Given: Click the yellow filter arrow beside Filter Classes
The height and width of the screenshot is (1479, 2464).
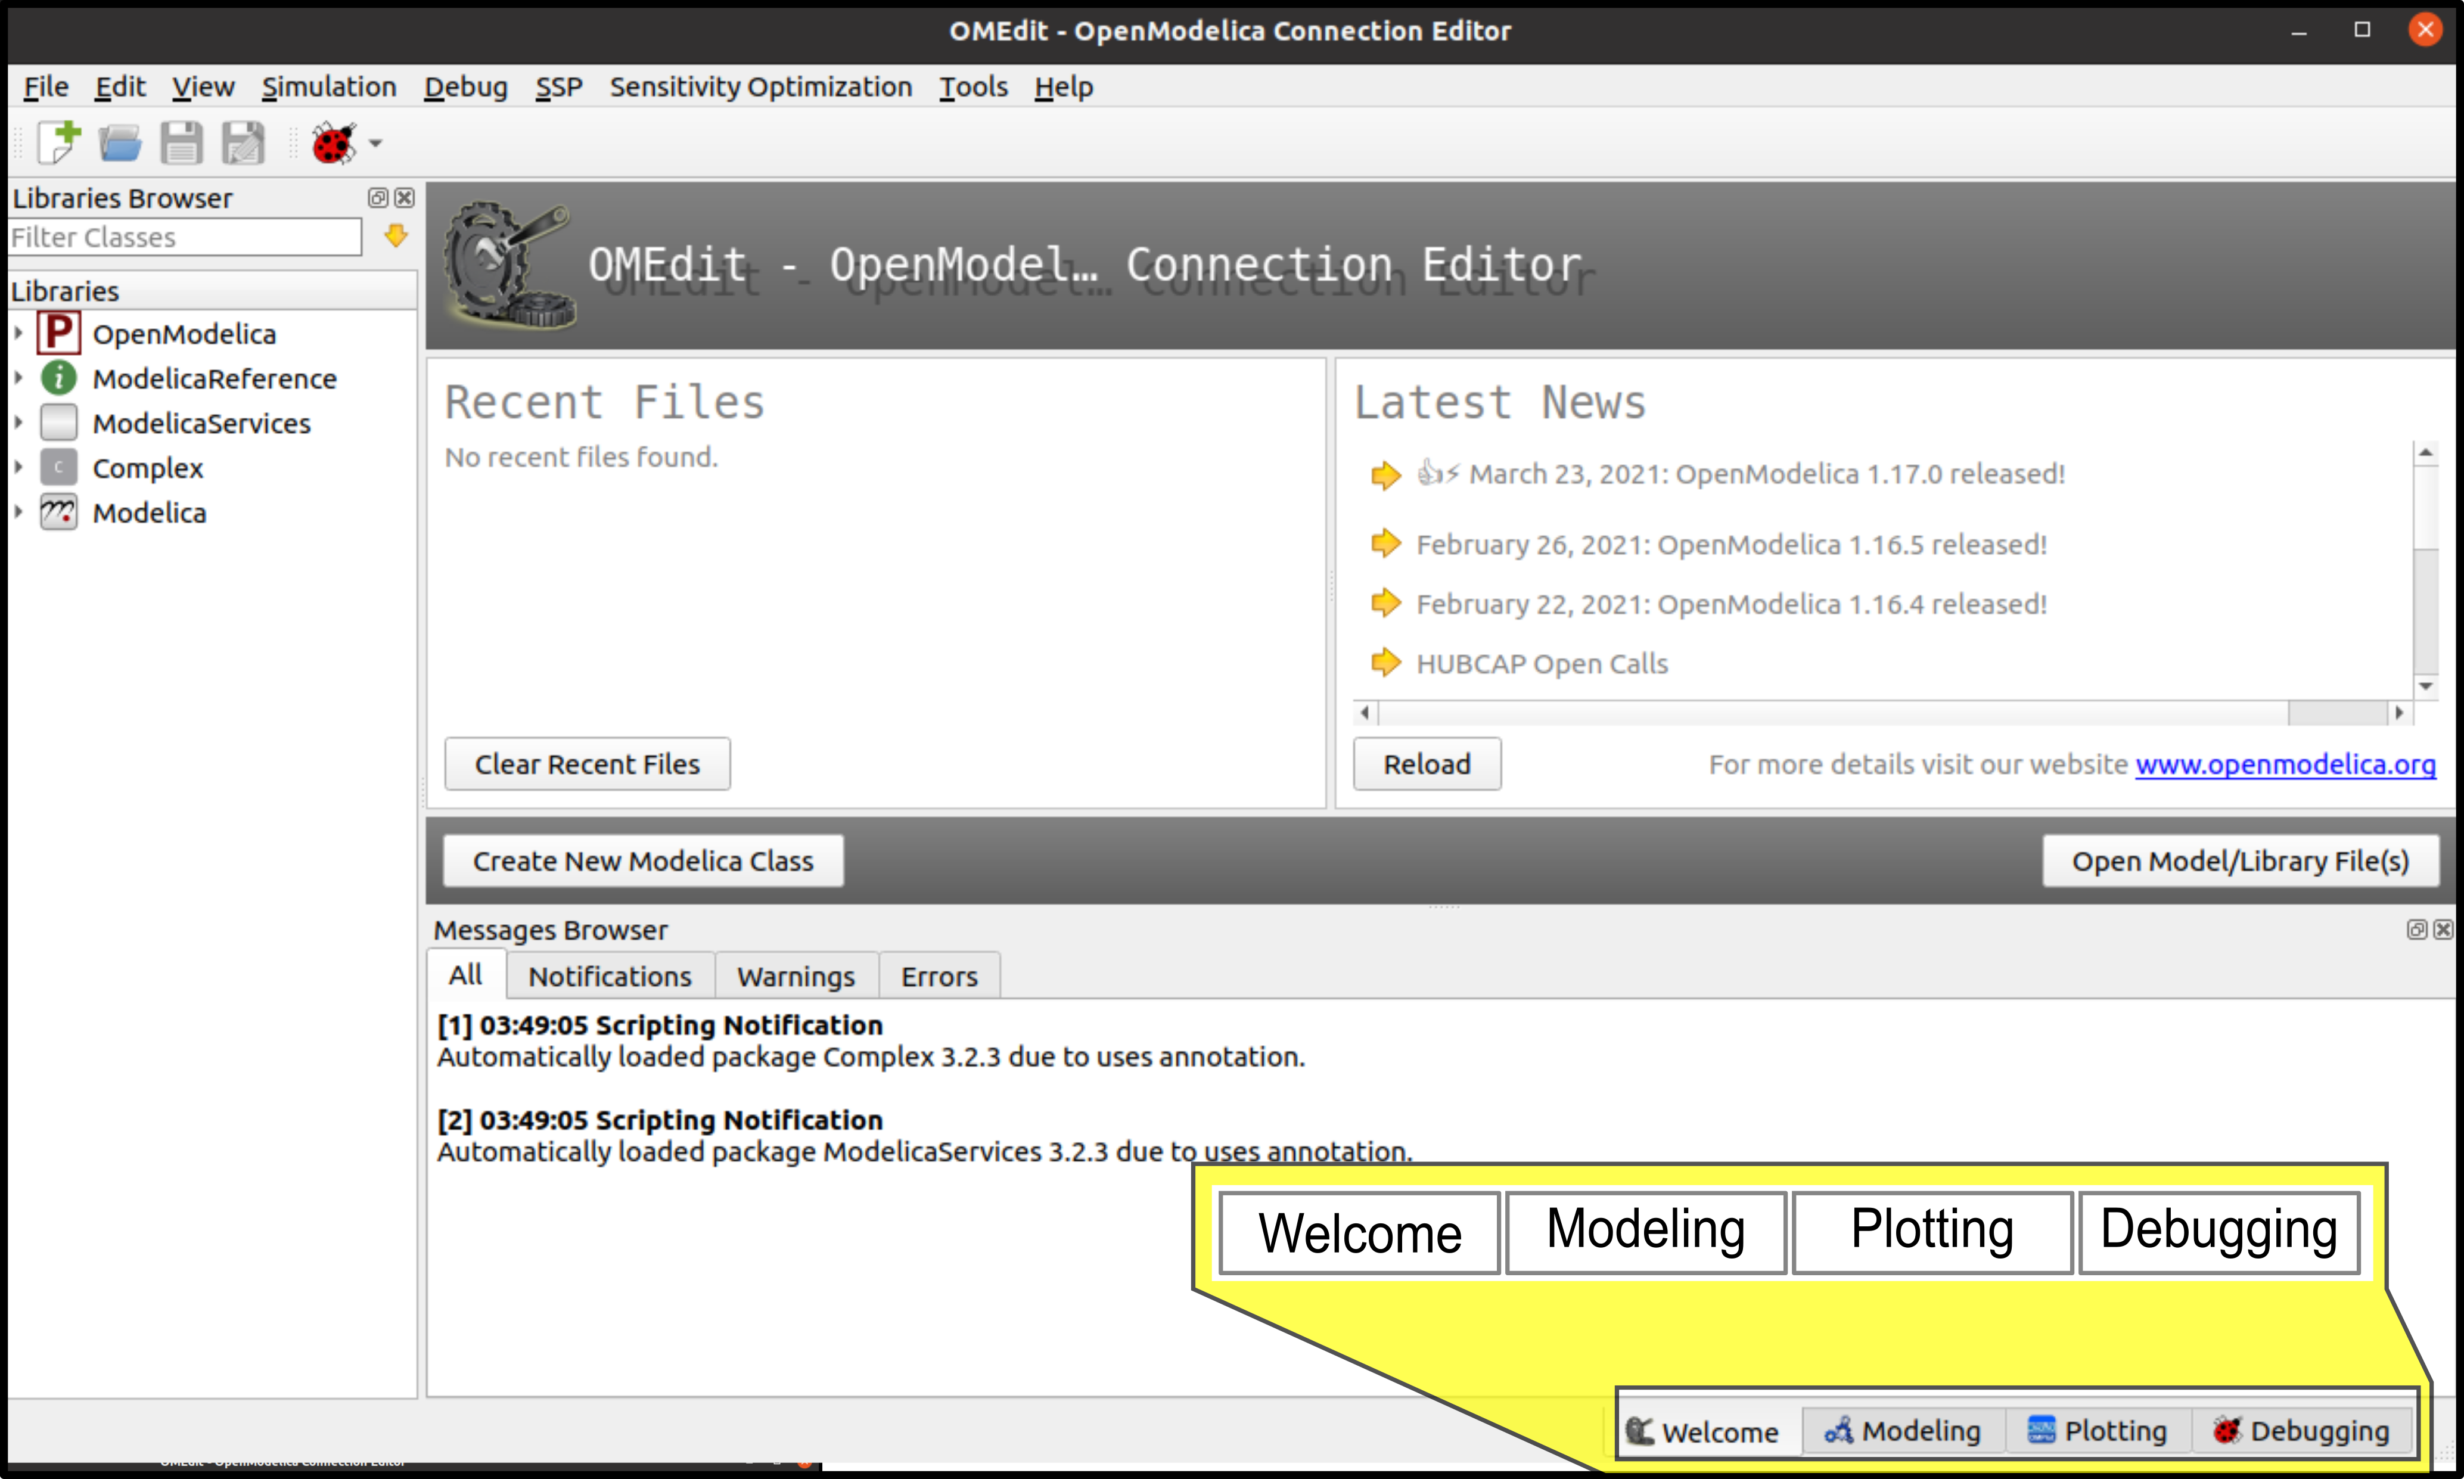Looking at the screenshot, I should click(396, 236).
